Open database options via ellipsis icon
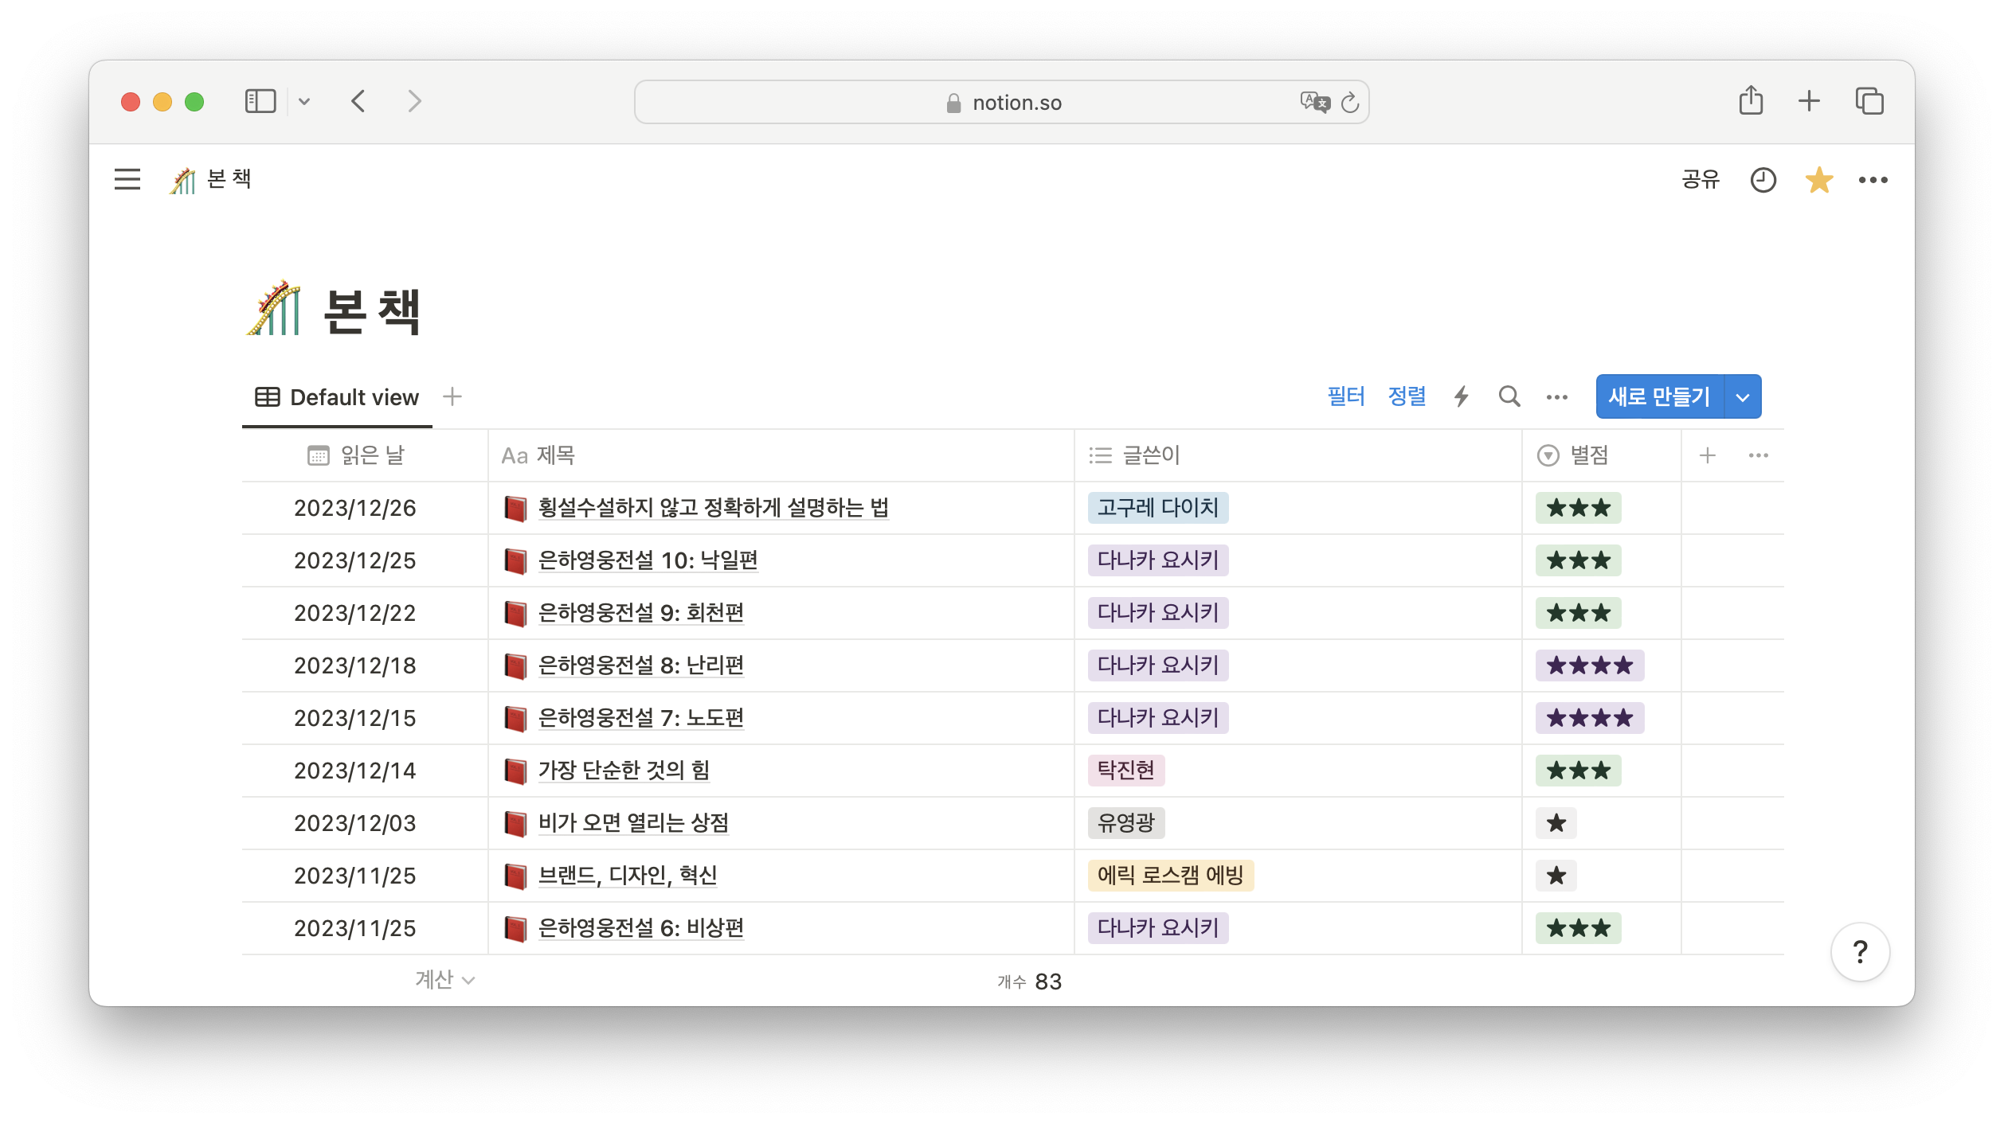The height and width of the screenshot is (1124, 2004). click(x=1556, y=396)
